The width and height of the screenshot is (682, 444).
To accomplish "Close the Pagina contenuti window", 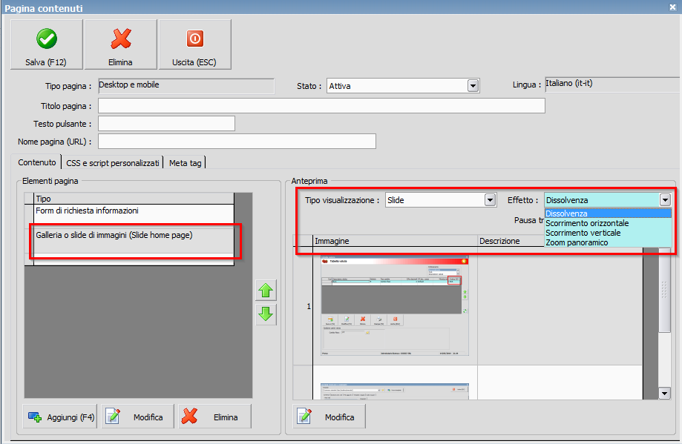I will pos(672,7).
